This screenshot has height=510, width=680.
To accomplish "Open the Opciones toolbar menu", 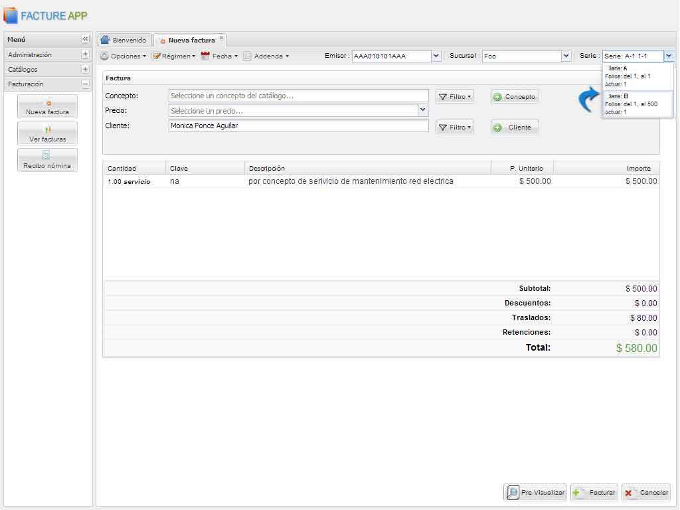I will coord(124,56).
